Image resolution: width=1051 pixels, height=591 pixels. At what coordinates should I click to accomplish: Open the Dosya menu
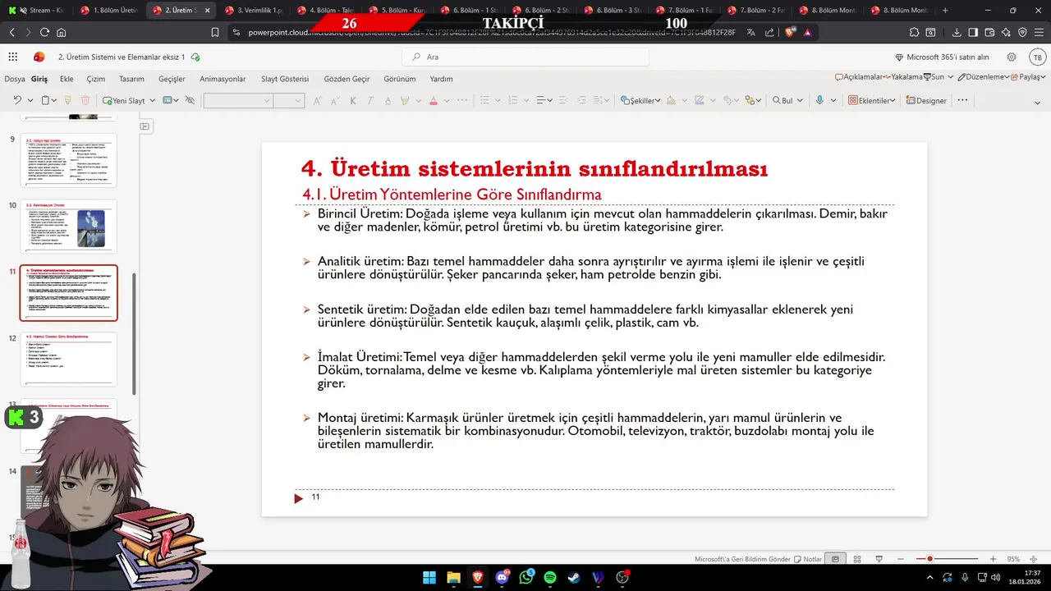(15, 79)
